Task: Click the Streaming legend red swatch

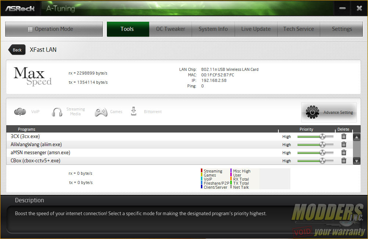Action: coord(202,171)
